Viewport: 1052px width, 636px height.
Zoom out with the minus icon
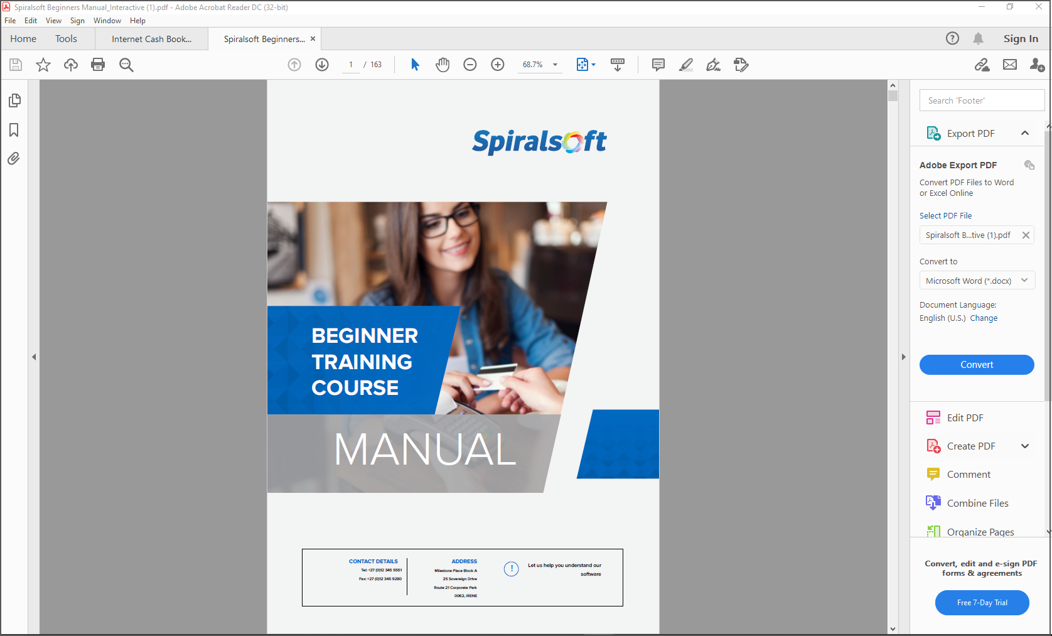point(470,65)
